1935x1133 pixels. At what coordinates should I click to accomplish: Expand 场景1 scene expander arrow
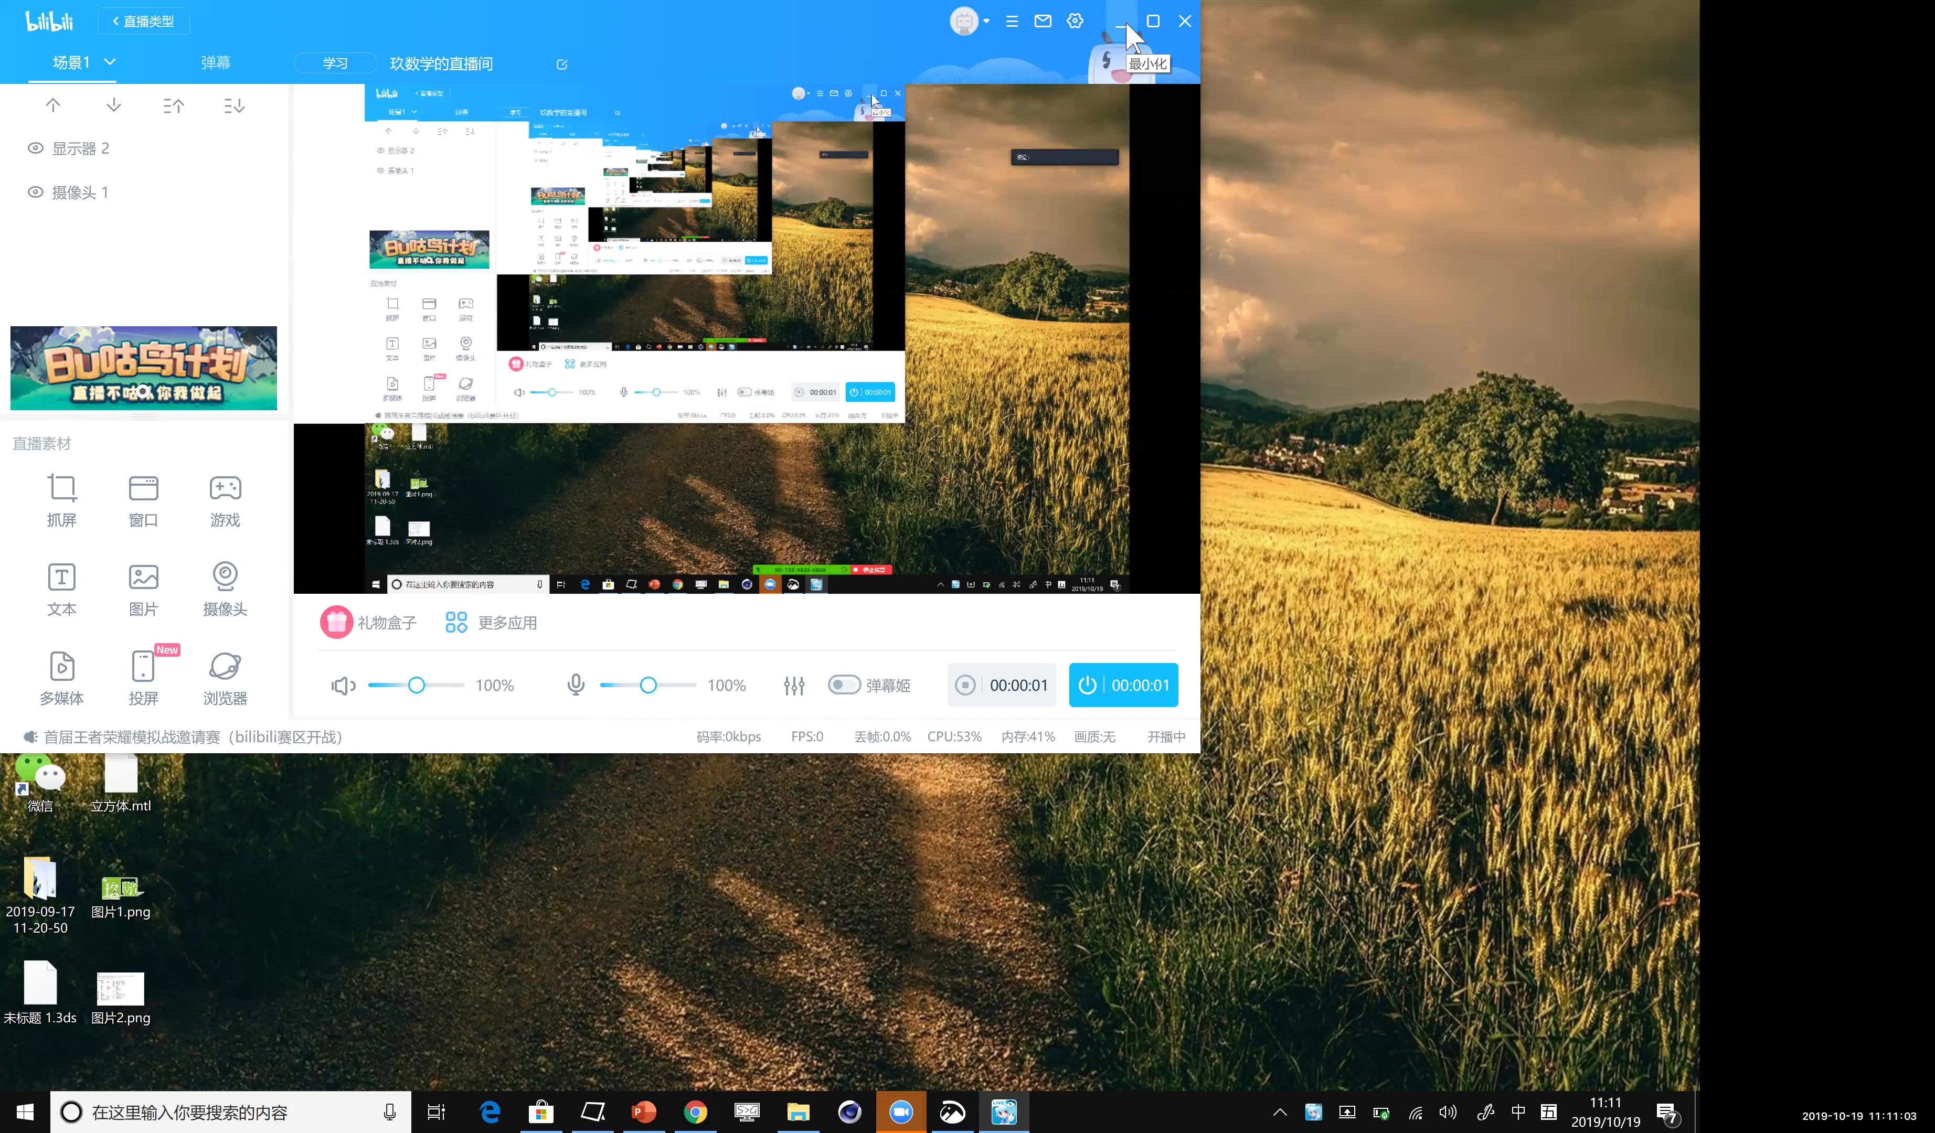(111, 61)
